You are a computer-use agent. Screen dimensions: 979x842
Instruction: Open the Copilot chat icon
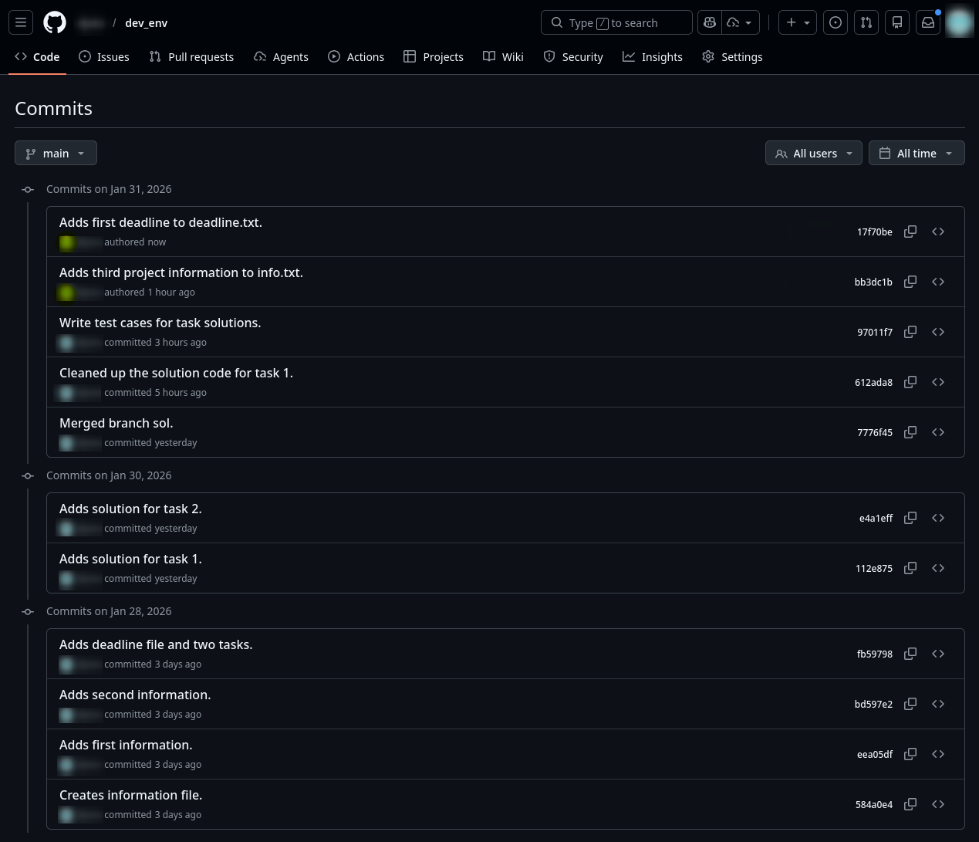coord(710,22)
